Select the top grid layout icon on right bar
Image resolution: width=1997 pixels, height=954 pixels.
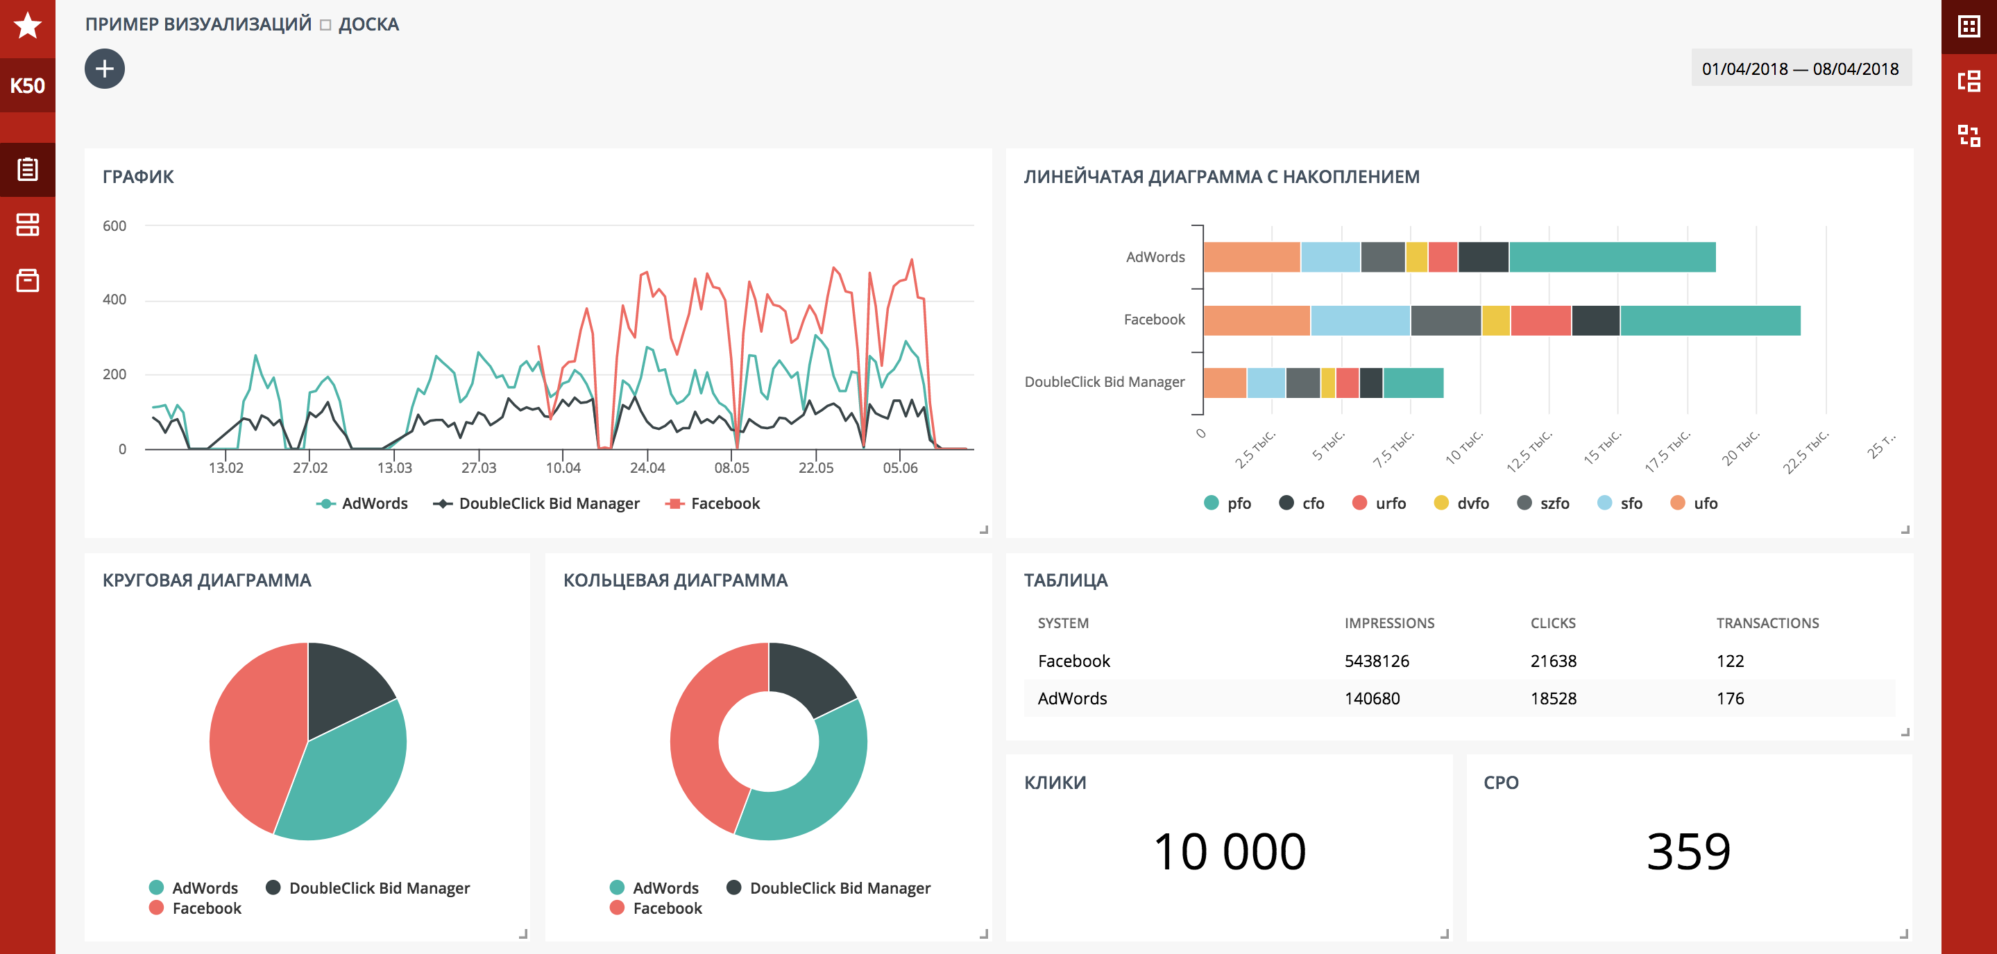[1969, 26]
